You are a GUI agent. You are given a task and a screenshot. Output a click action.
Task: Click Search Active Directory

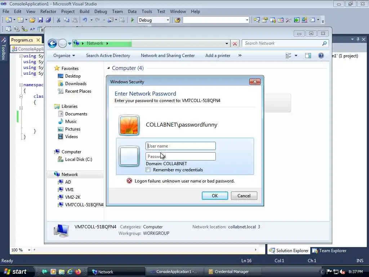pyautogui.click(x=108, y=56)
